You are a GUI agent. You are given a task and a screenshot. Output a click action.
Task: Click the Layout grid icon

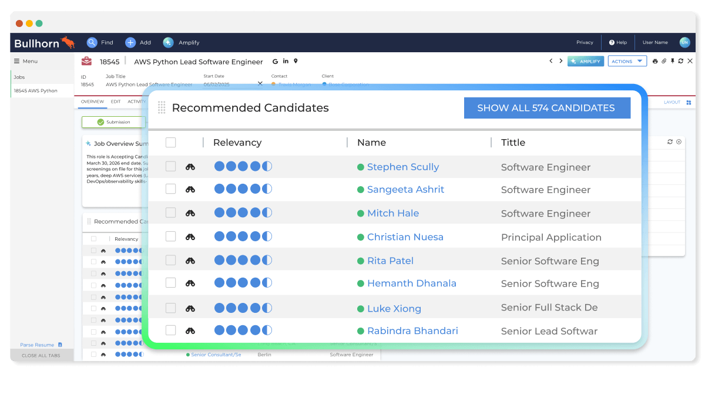[x=689, y=102]
